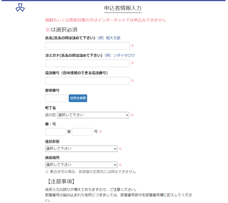Click the ※は選択必須 notice text
The height and width of the screenshot is (203, 228).
(61, 30)
